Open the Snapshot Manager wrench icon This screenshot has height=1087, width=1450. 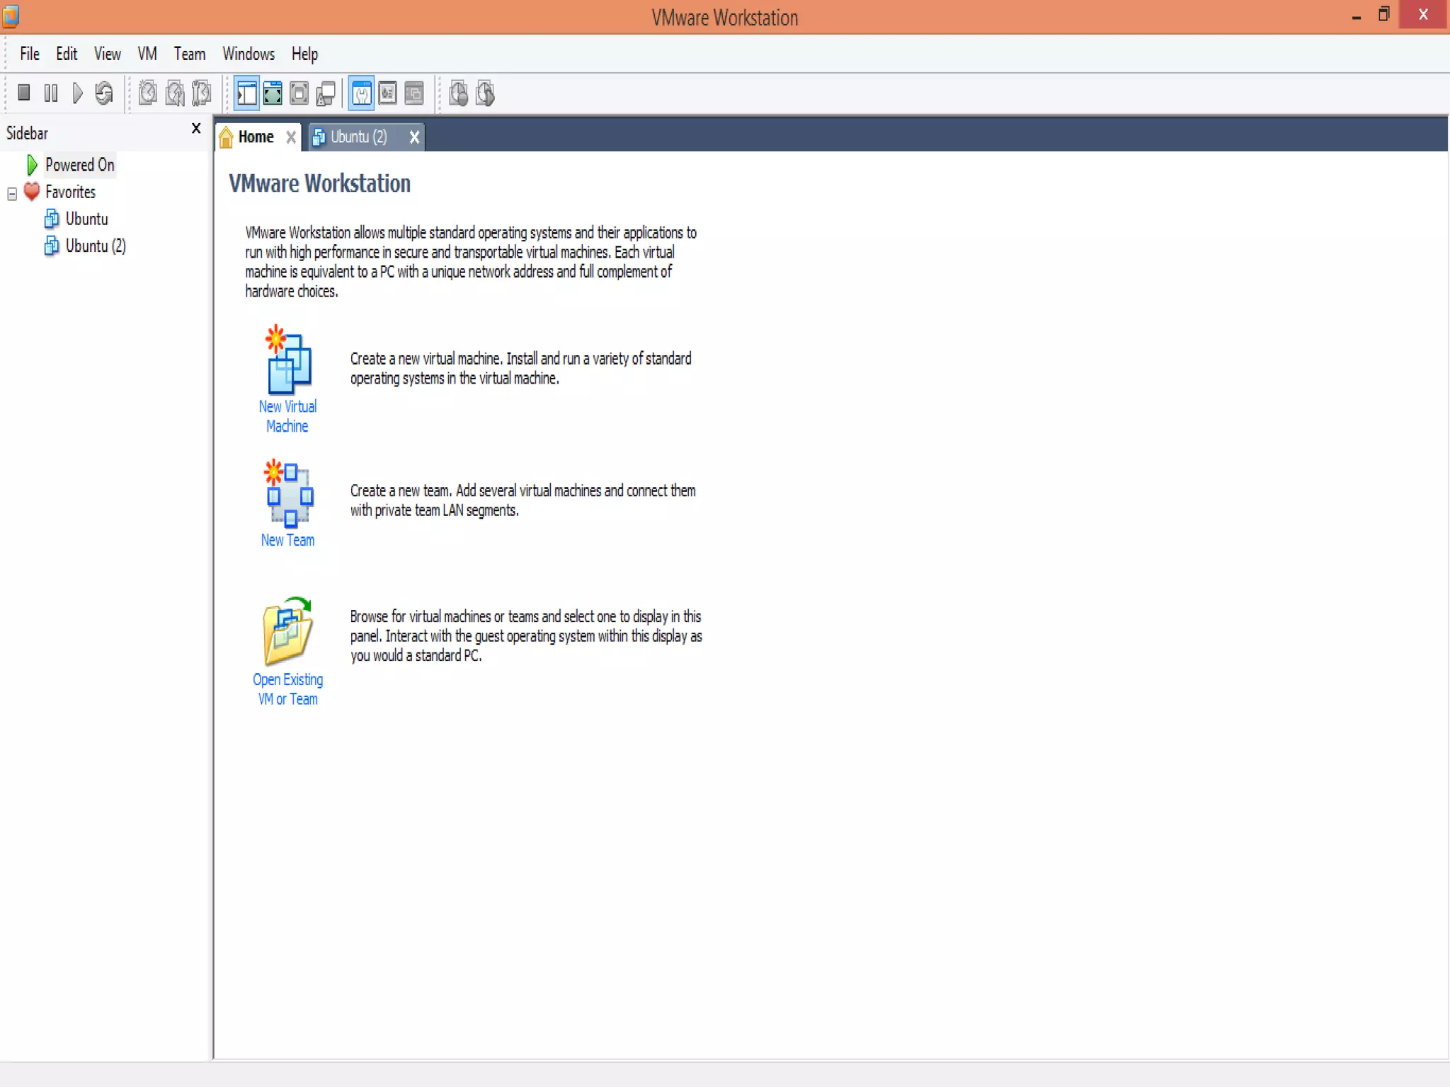(x=201, y=93)
